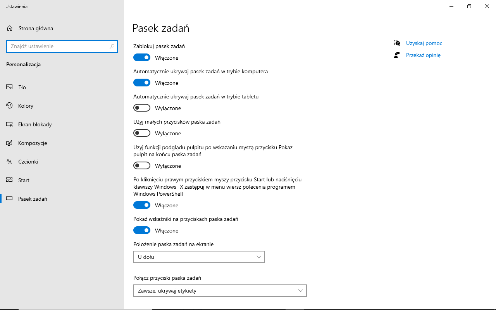496x310 pixels.
Task: Close the Ustawienia window
Action: tap(487, 6)
